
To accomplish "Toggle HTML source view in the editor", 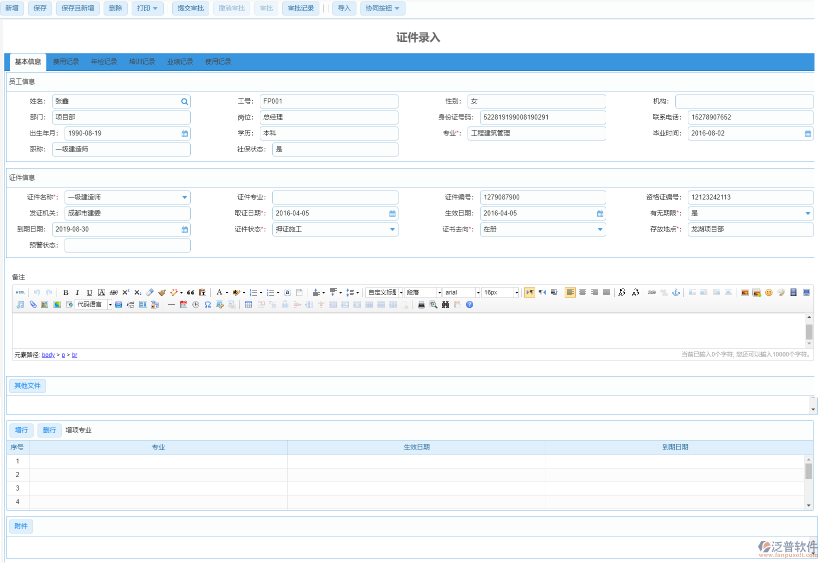I will (20, 292).
